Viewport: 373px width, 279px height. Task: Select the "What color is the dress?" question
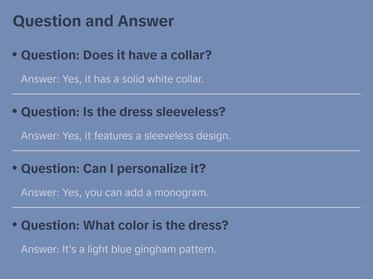pyautogui.click(x=125, y=225)
